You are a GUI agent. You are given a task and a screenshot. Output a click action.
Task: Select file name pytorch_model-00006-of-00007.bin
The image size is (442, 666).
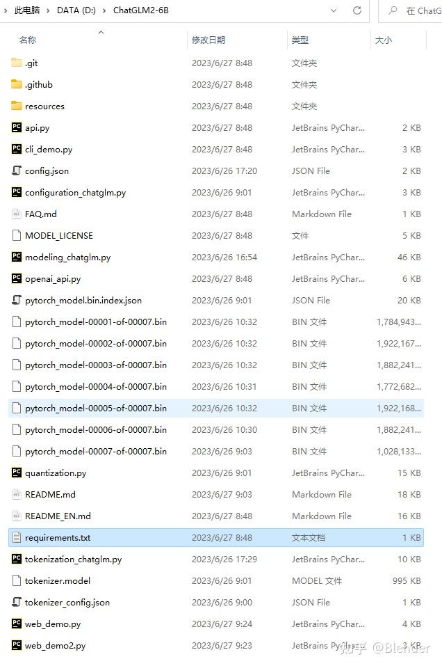[96, 430]
